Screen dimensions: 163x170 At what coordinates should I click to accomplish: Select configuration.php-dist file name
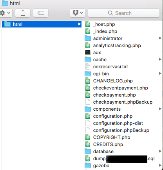(x=118, y=123)
